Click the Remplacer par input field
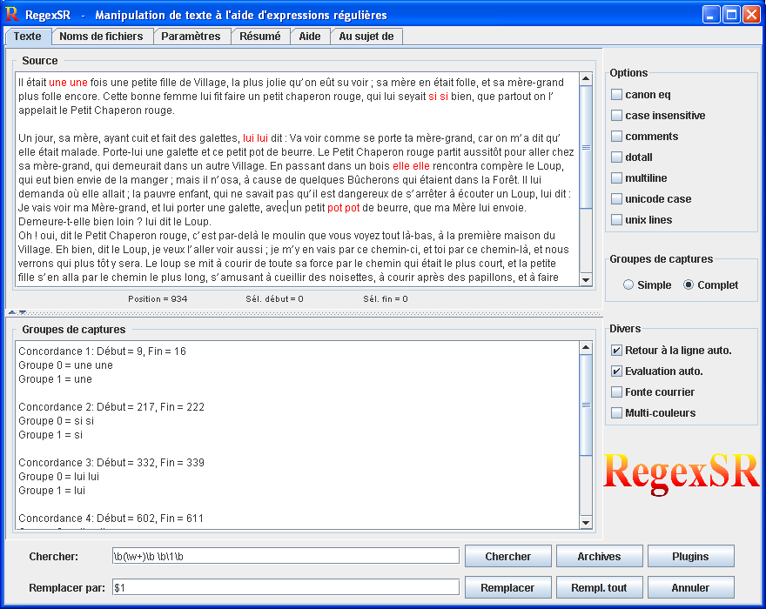The width and height of the screenshot is (766, 609). tap(285, 587)
